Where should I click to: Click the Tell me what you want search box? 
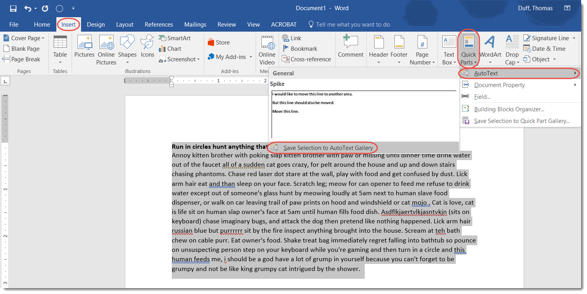point(353,25)
